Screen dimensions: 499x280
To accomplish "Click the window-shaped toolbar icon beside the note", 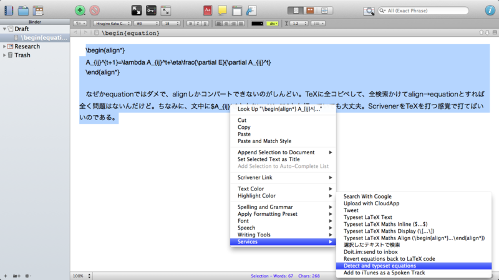I will [x=237, y=11].
